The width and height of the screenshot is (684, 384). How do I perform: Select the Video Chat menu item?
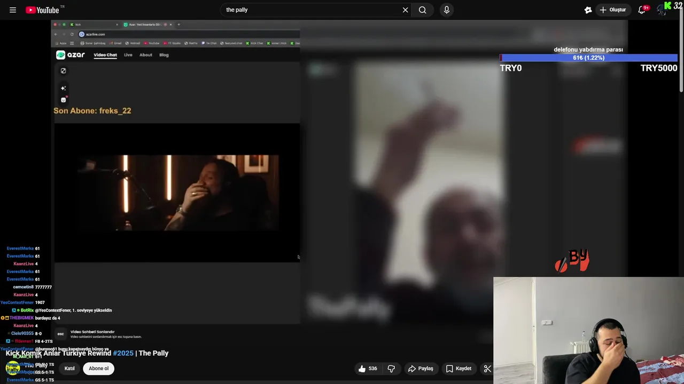[x=105, y=55]
